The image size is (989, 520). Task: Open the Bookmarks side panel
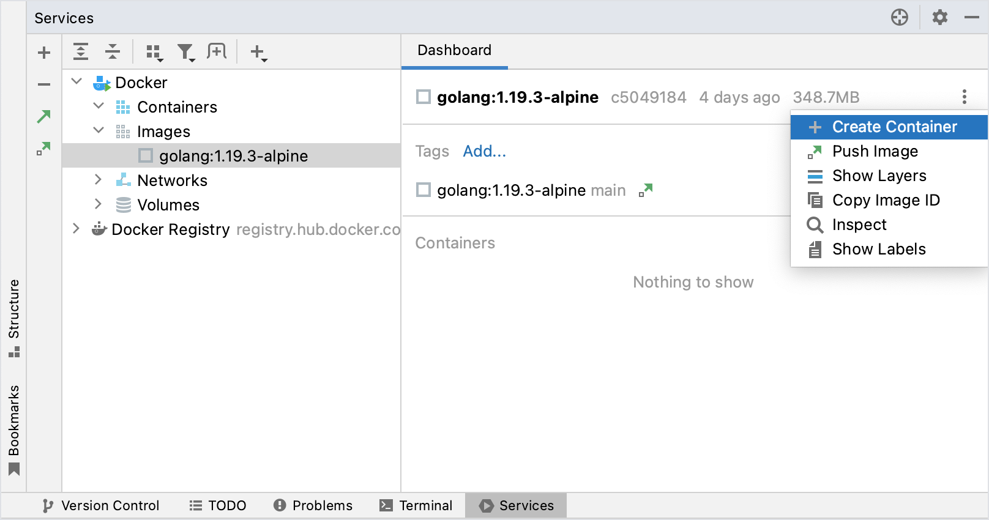click(x=13, y=430)
